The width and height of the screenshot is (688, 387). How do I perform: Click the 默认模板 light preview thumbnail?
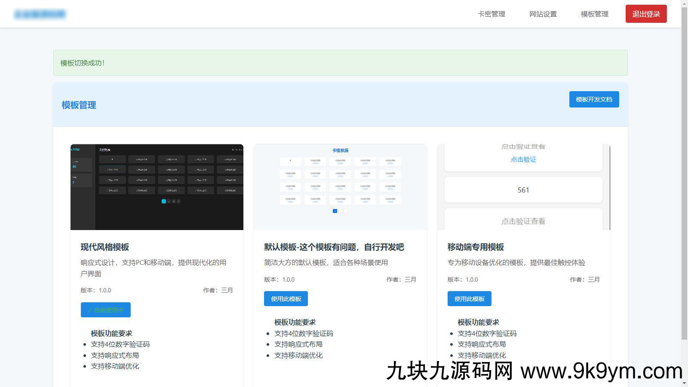coord(340,187)
